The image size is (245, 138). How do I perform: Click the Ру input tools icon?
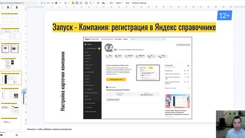click(x=103, y=3)
